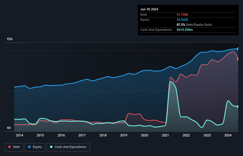The image size is (243, 156).
Task: Click the 2024 x-axis label
Action: 228,135
